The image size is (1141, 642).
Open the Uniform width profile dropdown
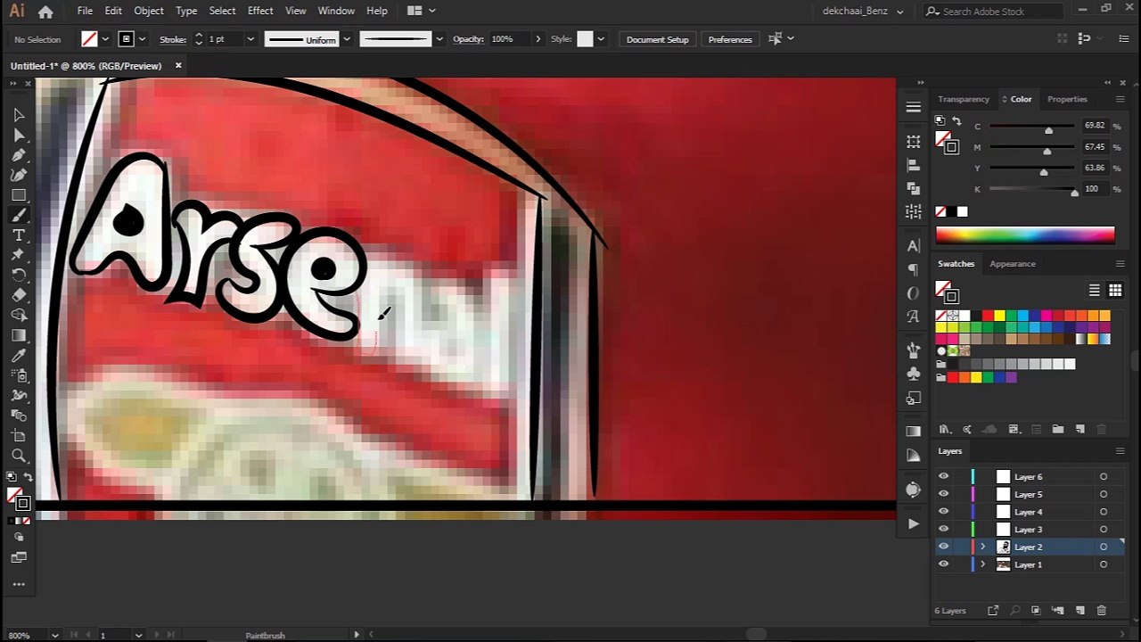347,39
